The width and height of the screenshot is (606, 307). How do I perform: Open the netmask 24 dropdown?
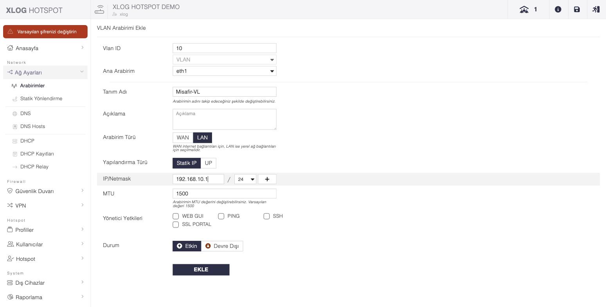tap(245, 179)
